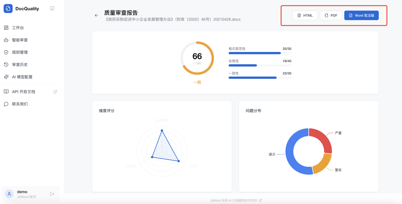Viewport: 402px width, 204px height.
Task: Click the 提示 legend label
Action: pyautogui.click(x=272, y=154)
